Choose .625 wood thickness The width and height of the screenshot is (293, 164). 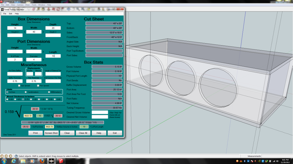[15, 99]
